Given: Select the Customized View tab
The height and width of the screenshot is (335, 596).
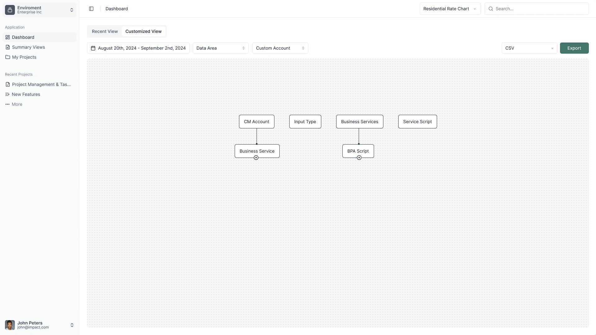Looking at the screenshot, I should pyautogui.click(x=143, y=31).
